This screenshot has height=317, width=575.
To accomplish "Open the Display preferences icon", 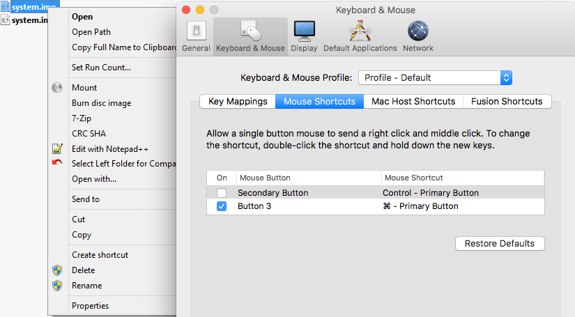I will (304, 32).
